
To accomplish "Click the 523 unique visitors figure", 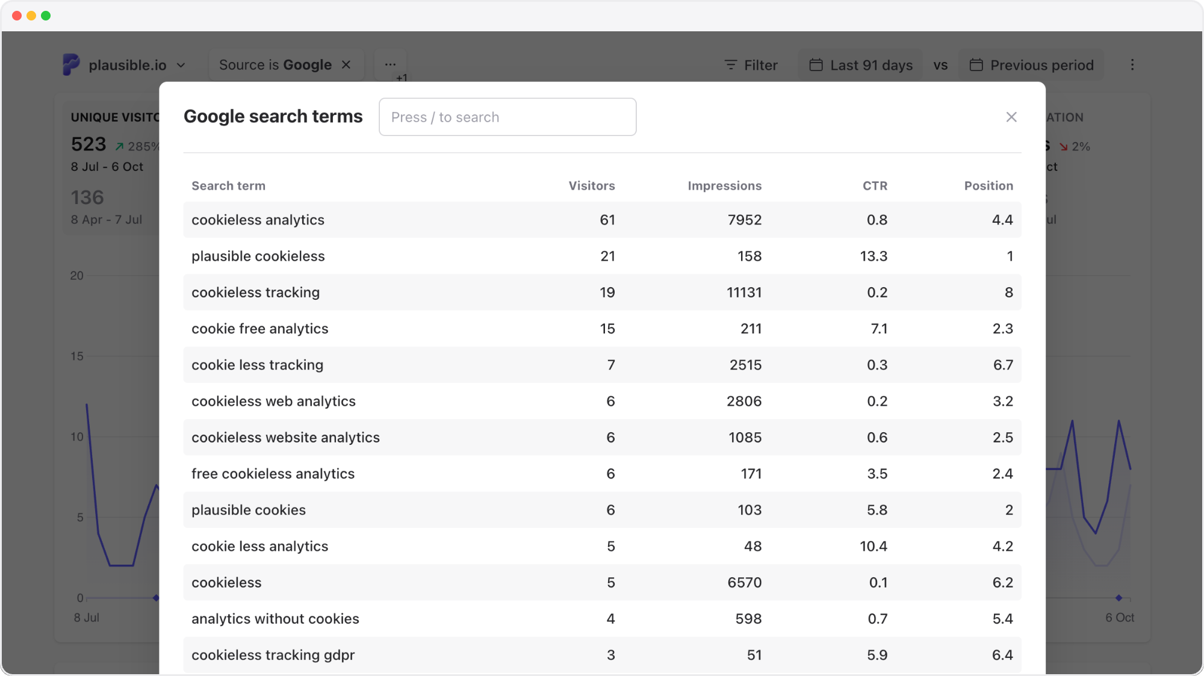I will 88,144.
